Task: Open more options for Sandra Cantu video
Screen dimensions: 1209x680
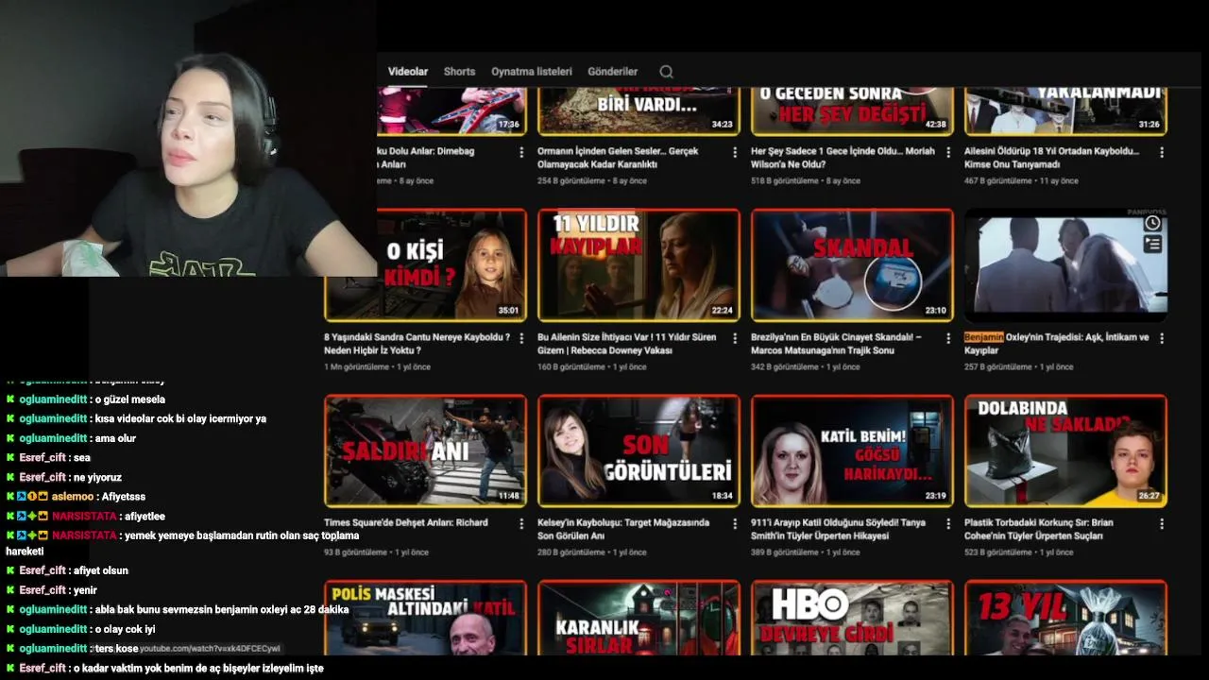Action: (x=521, y=338)
